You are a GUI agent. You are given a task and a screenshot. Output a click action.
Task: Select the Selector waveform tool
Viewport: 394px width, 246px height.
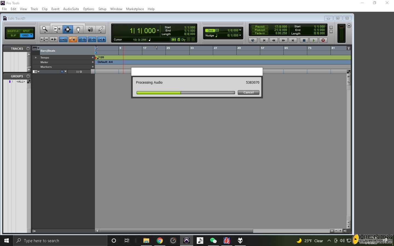tap(68, 29)
